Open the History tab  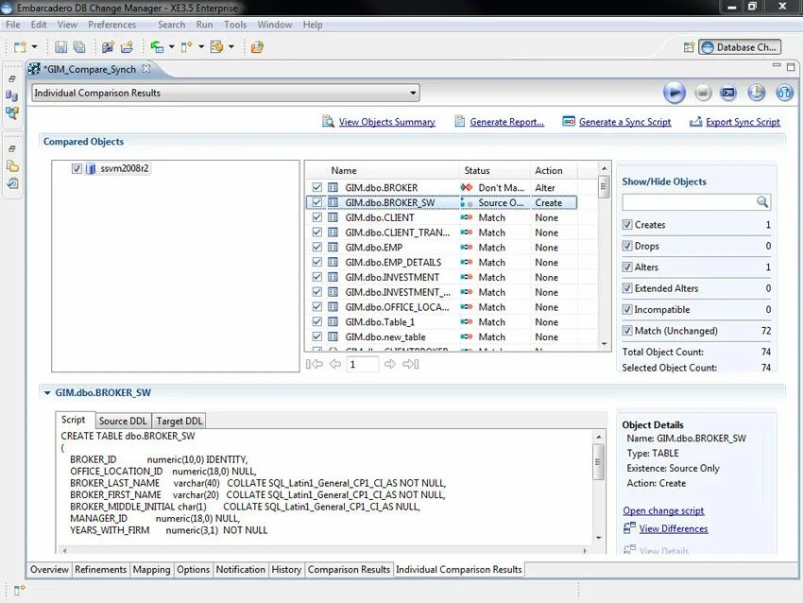pyautogui.click(x=286, y=570)
